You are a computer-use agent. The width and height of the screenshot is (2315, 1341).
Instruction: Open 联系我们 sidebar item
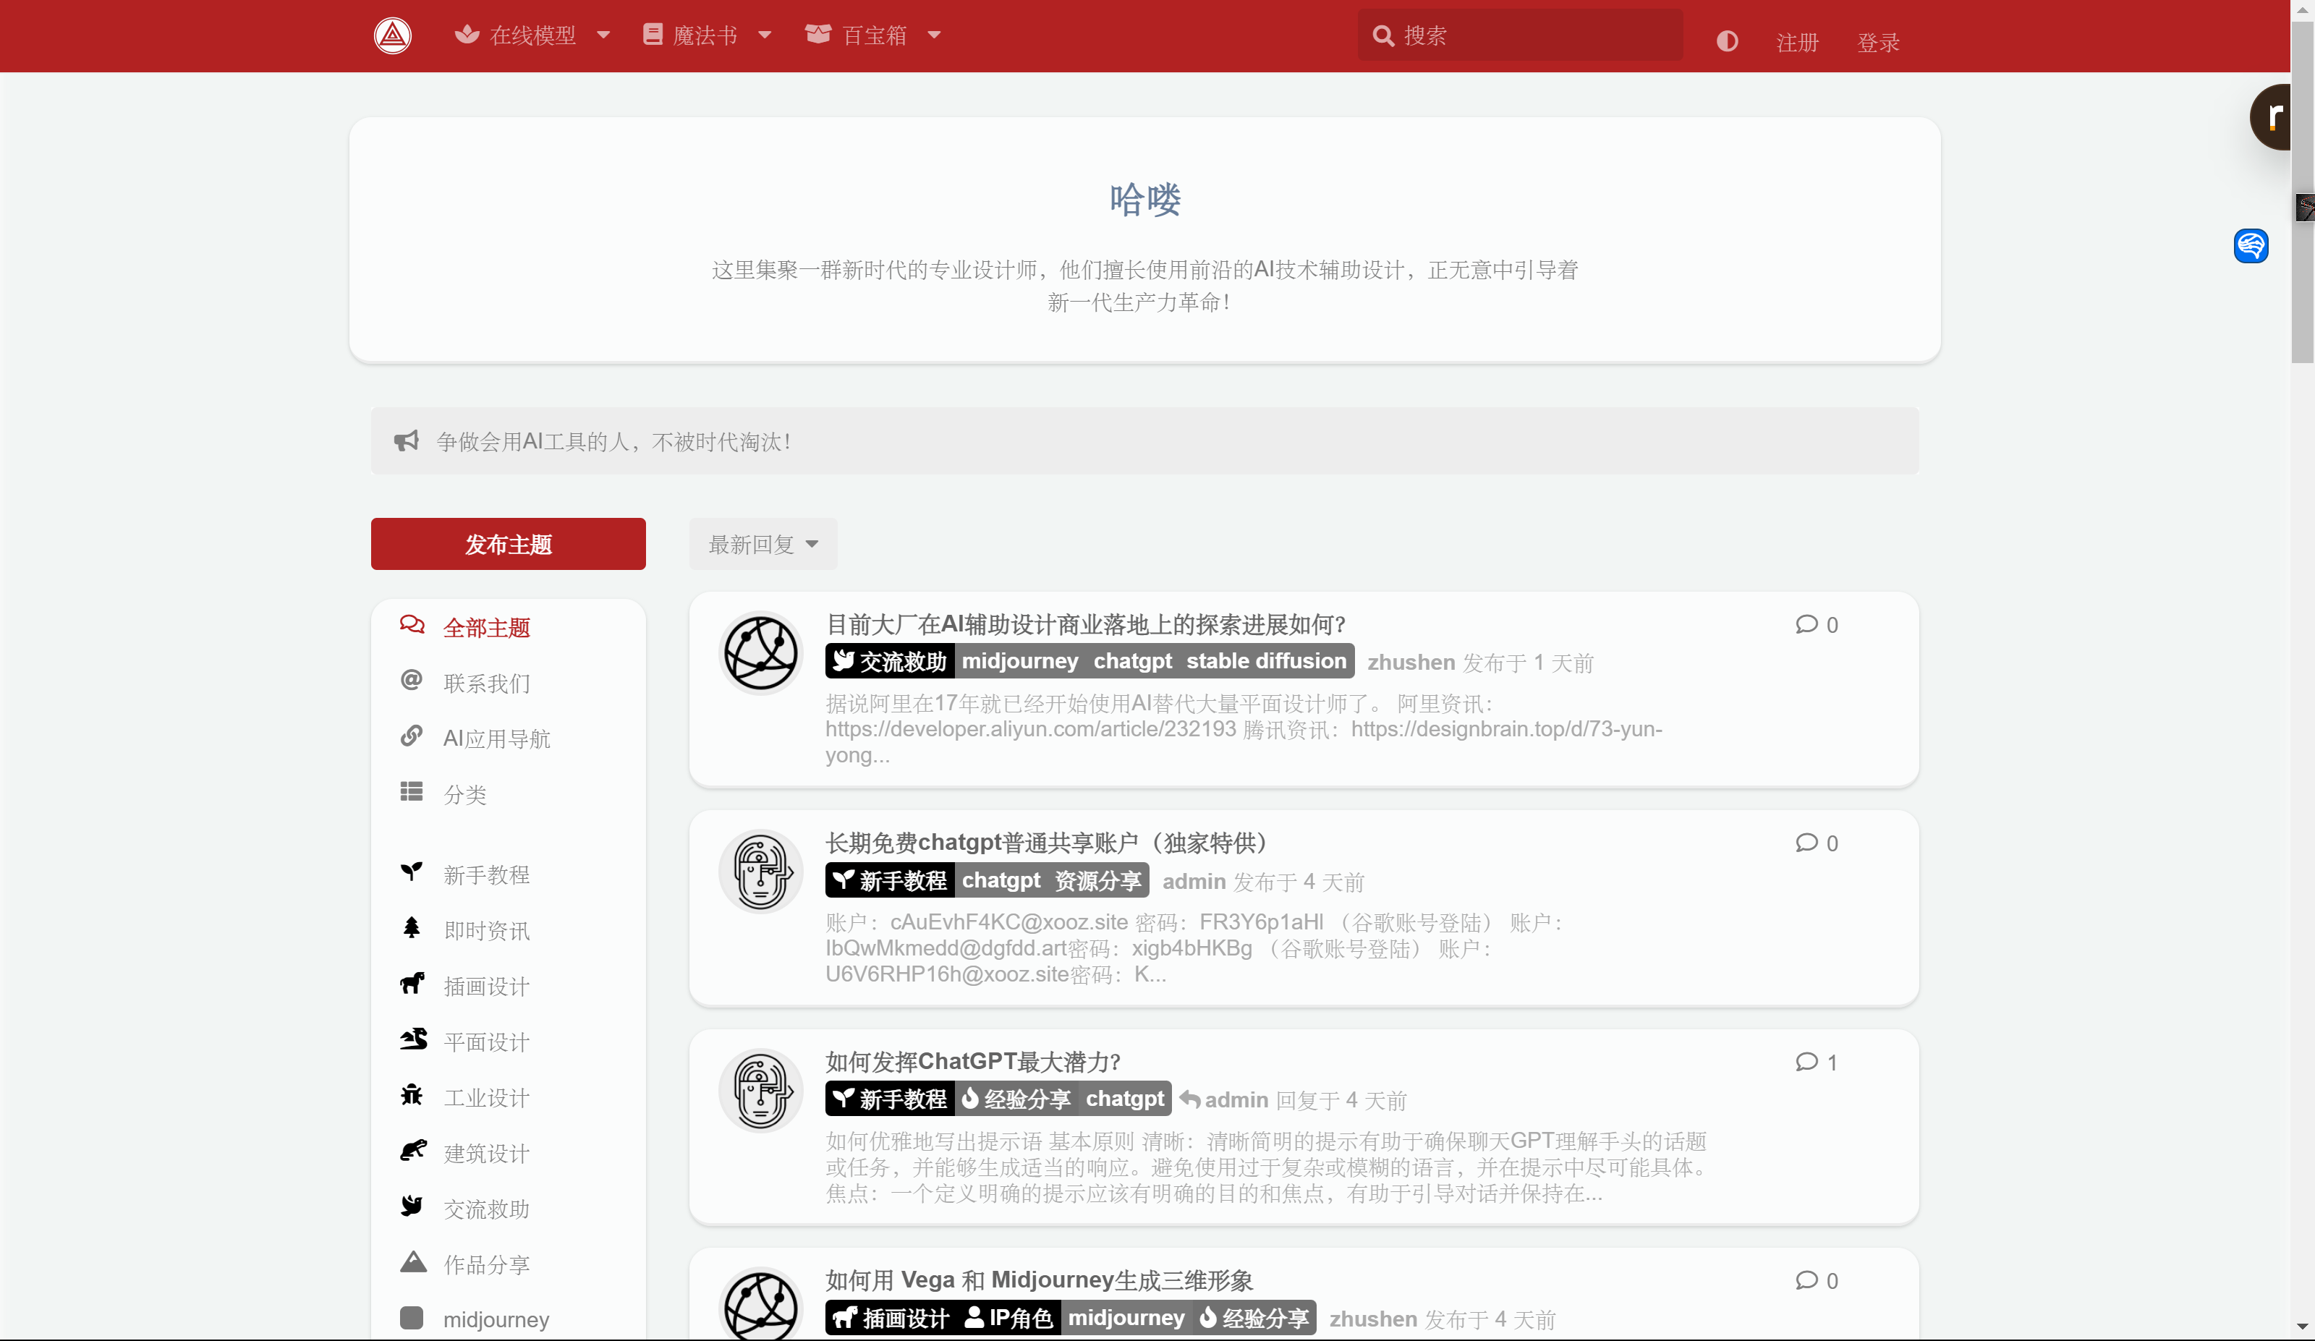[x=486, y=684]
